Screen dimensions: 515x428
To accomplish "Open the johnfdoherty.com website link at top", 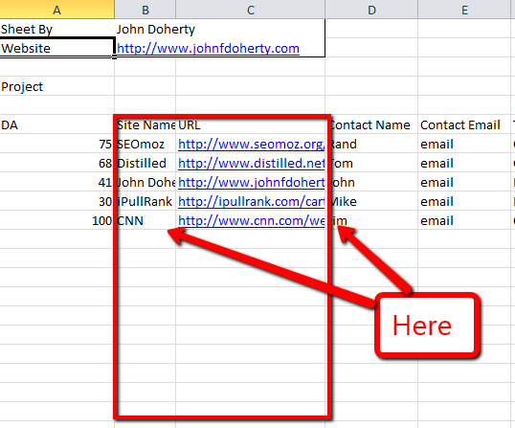I will click(x=208, y=49).
